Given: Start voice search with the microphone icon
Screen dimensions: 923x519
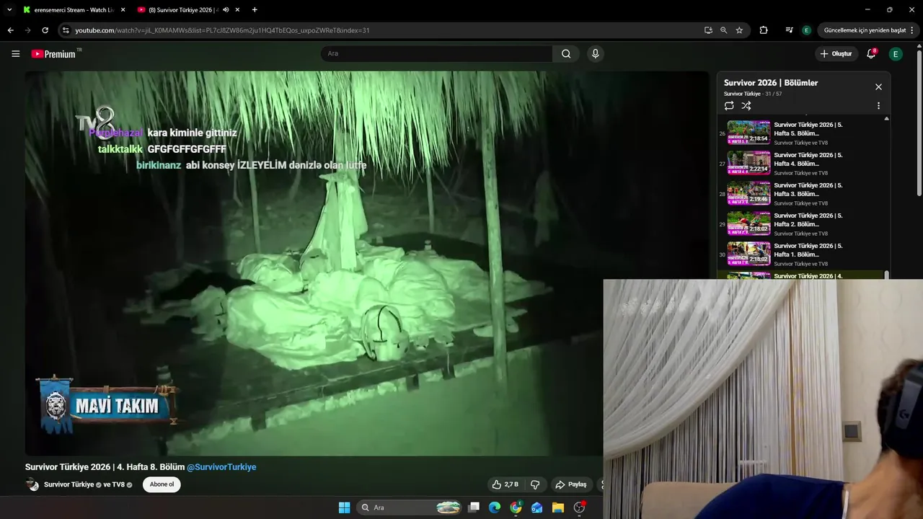Looking at the screenshot, I should tap(595, 53).
